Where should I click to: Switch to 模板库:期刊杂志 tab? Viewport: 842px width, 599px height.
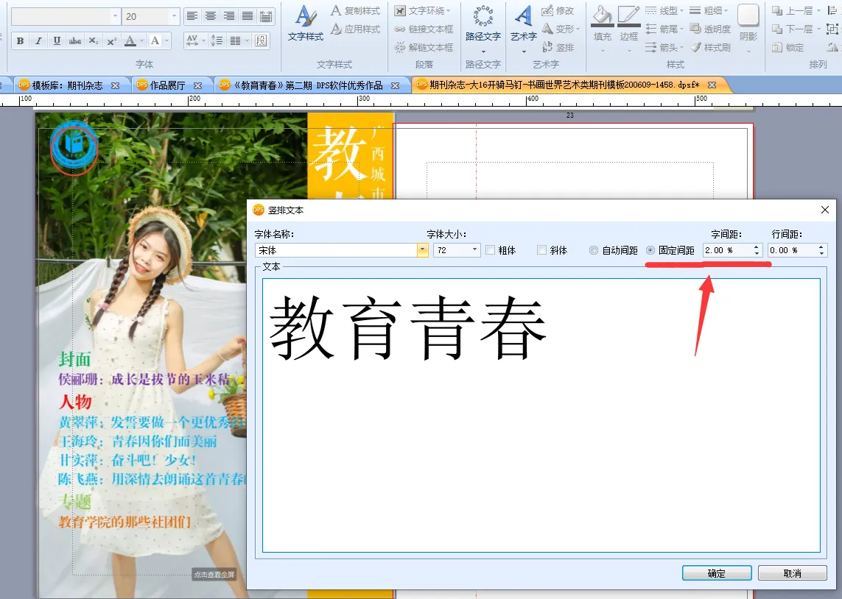(66, 85)
